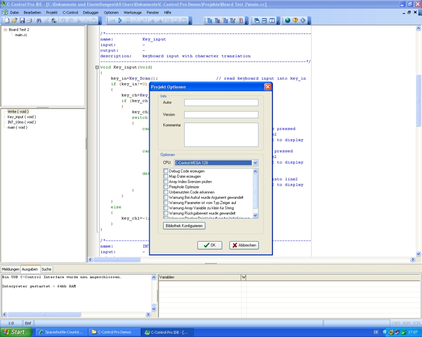Check Warnung Rückgabewert wurde gewandelt
The height and width of the screenshot is (337, 422).
click(166, 213)
